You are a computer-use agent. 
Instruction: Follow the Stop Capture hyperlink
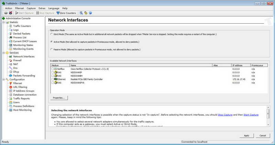pos(225,115)
